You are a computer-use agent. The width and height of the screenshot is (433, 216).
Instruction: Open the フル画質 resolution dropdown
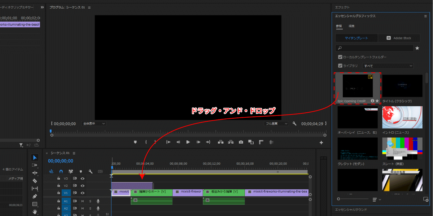pos(276,123)
